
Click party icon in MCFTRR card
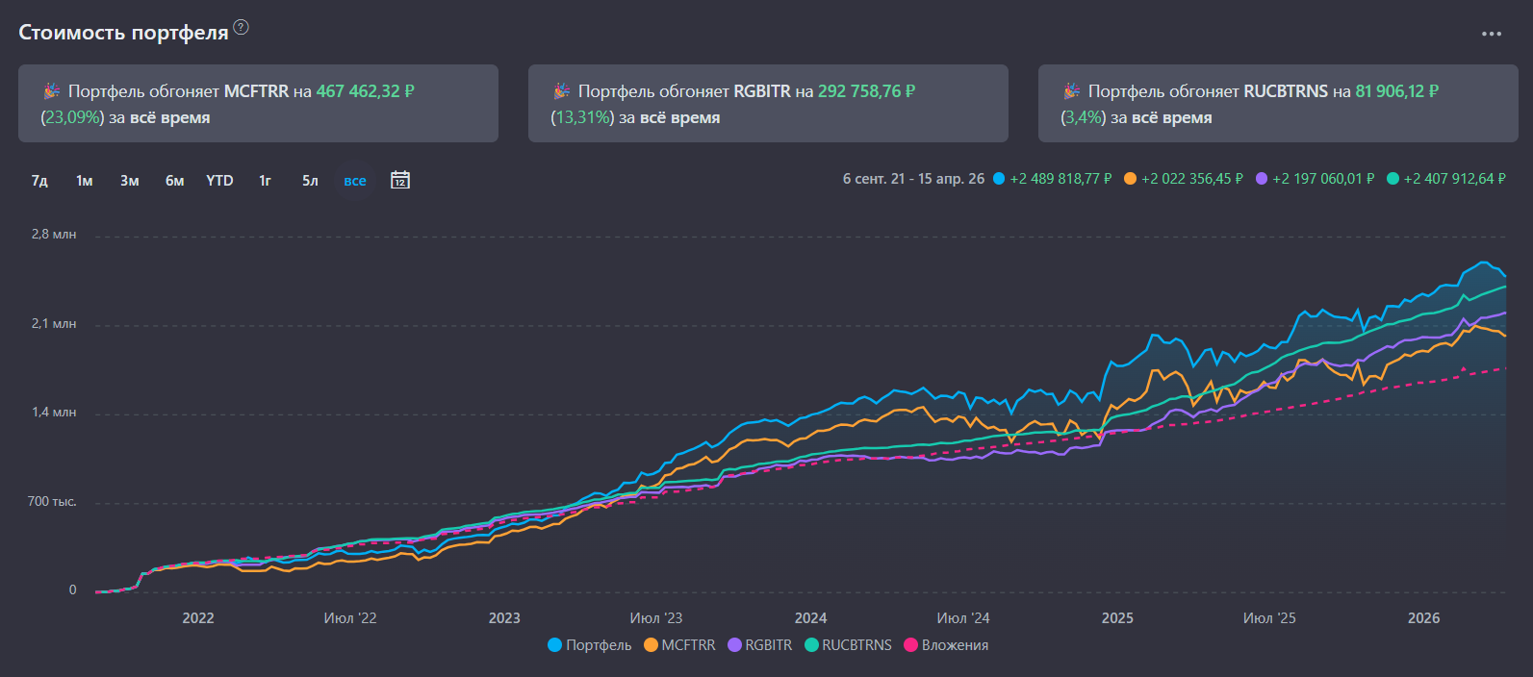pyautogui.click(x=52, y=91)
